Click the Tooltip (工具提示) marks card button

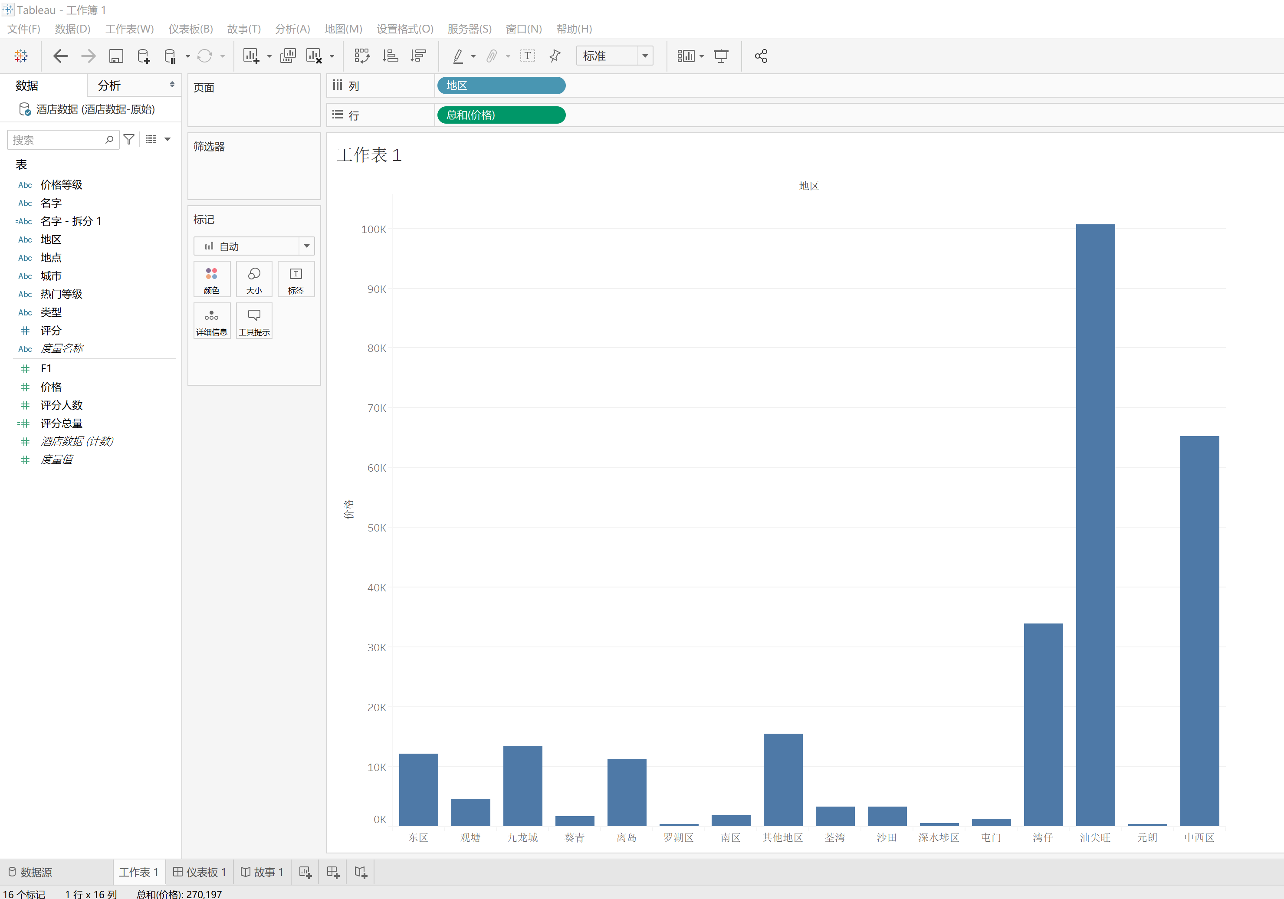click(x=254, y=322)
